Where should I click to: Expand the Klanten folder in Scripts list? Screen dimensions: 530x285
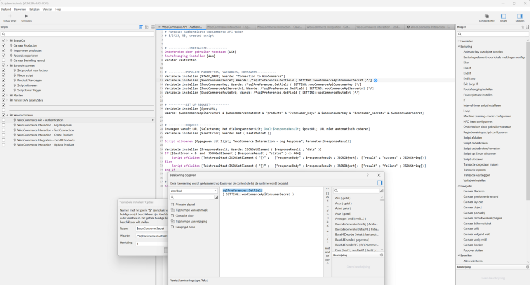(x=8, y=95)
